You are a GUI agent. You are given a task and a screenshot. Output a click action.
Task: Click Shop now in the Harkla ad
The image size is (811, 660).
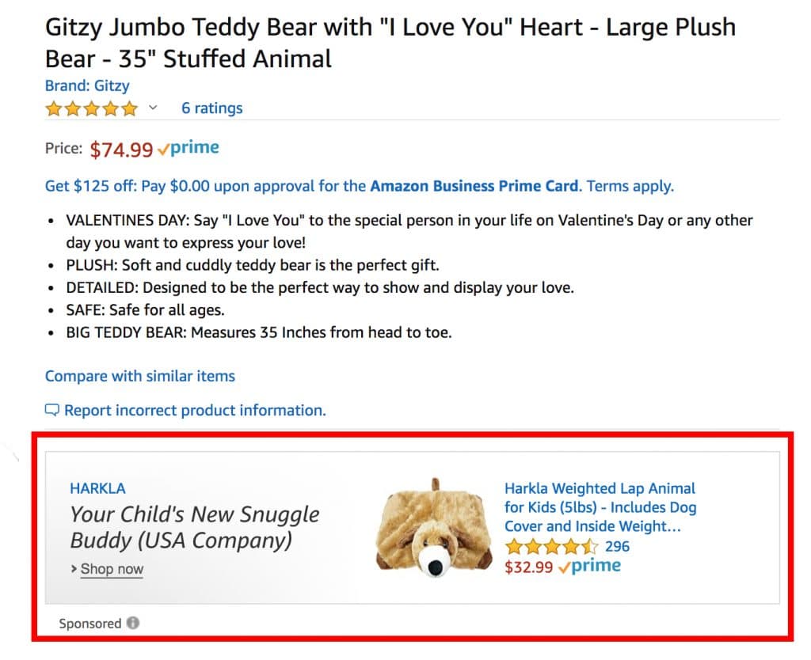[x=111, y=569]
